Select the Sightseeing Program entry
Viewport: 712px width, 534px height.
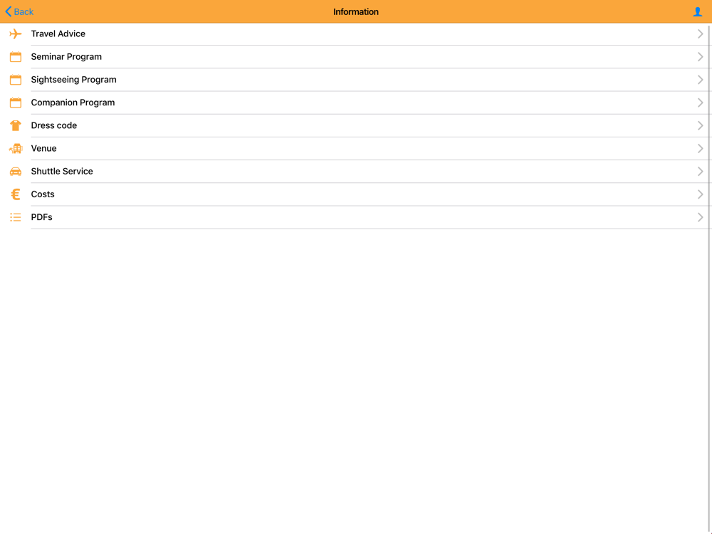click(x=356, y=80)
